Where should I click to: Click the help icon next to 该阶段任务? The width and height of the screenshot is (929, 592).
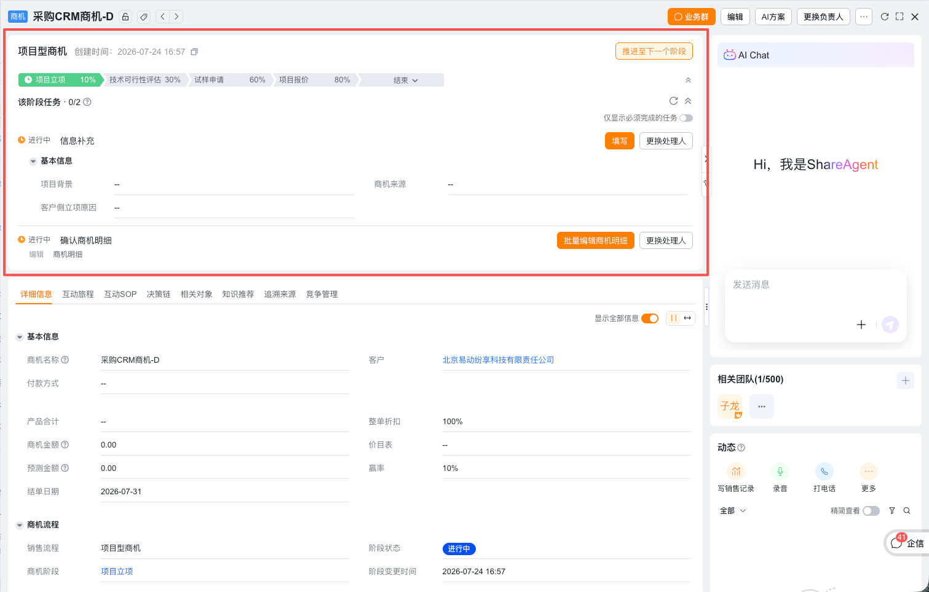pyautogui.click(x=87, y=102)
